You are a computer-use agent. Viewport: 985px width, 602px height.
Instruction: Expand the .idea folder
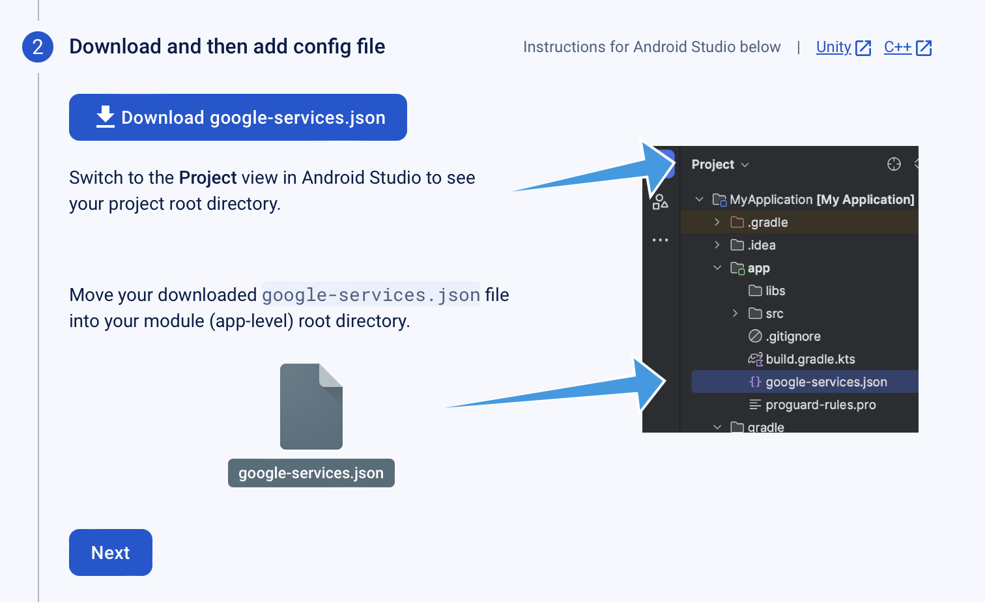coord(717,245)
